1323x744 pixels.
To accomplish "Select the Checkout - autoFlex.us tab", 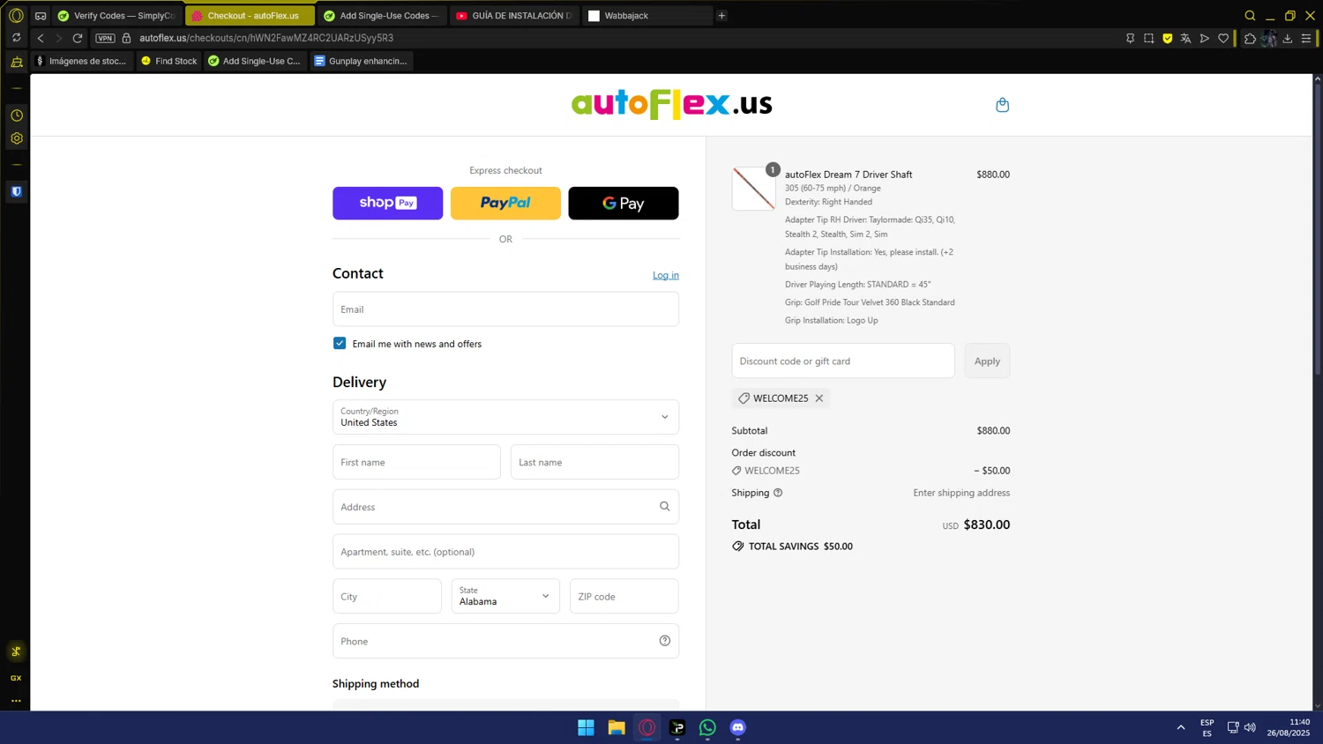I will click(250, 15).
